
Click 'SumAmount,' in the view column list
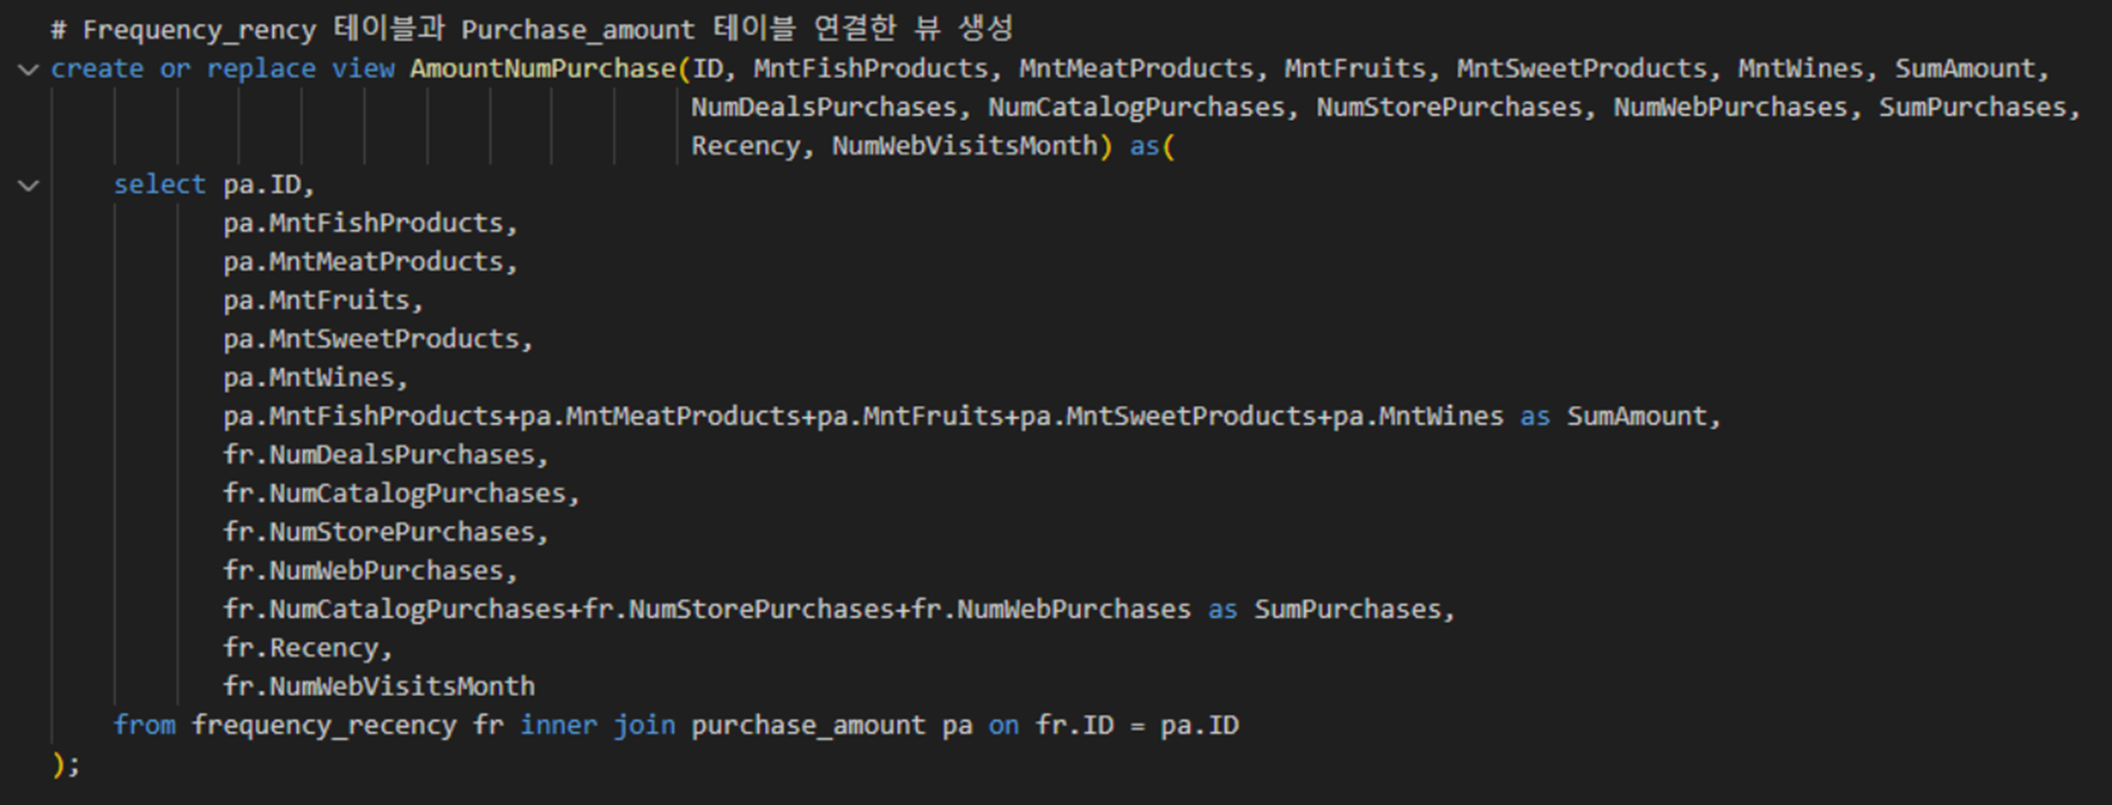pos(1972,69)
